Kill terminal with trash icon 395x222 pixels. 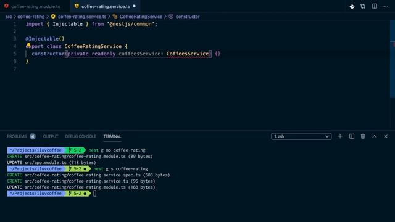pos(363,136)
